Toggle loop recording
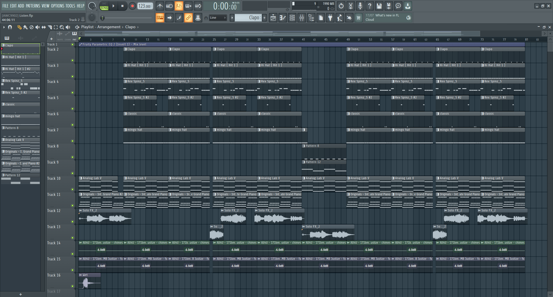The width and height of the screenshot is (553, 297). [198, 6]
